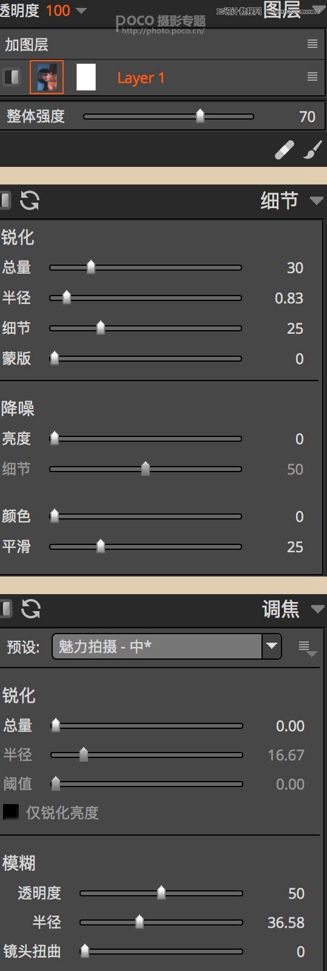Open the 透明度 100 dropdown arrow
This screenshot has height=971, width=327.
(x=81, y=10)
